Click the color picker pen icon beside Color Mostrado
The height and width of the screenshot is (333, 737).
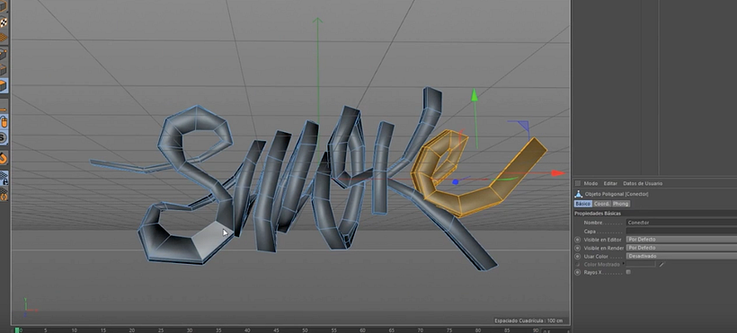662,265
